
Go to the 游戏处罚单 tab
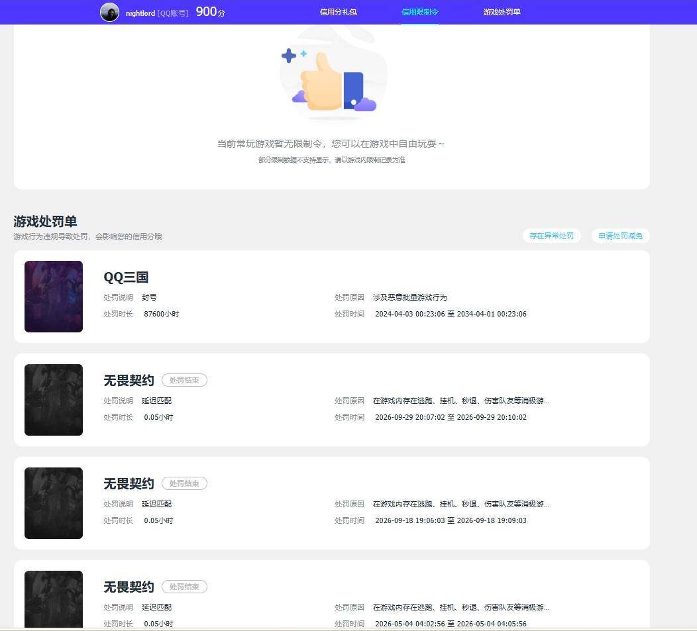(502, 12)
